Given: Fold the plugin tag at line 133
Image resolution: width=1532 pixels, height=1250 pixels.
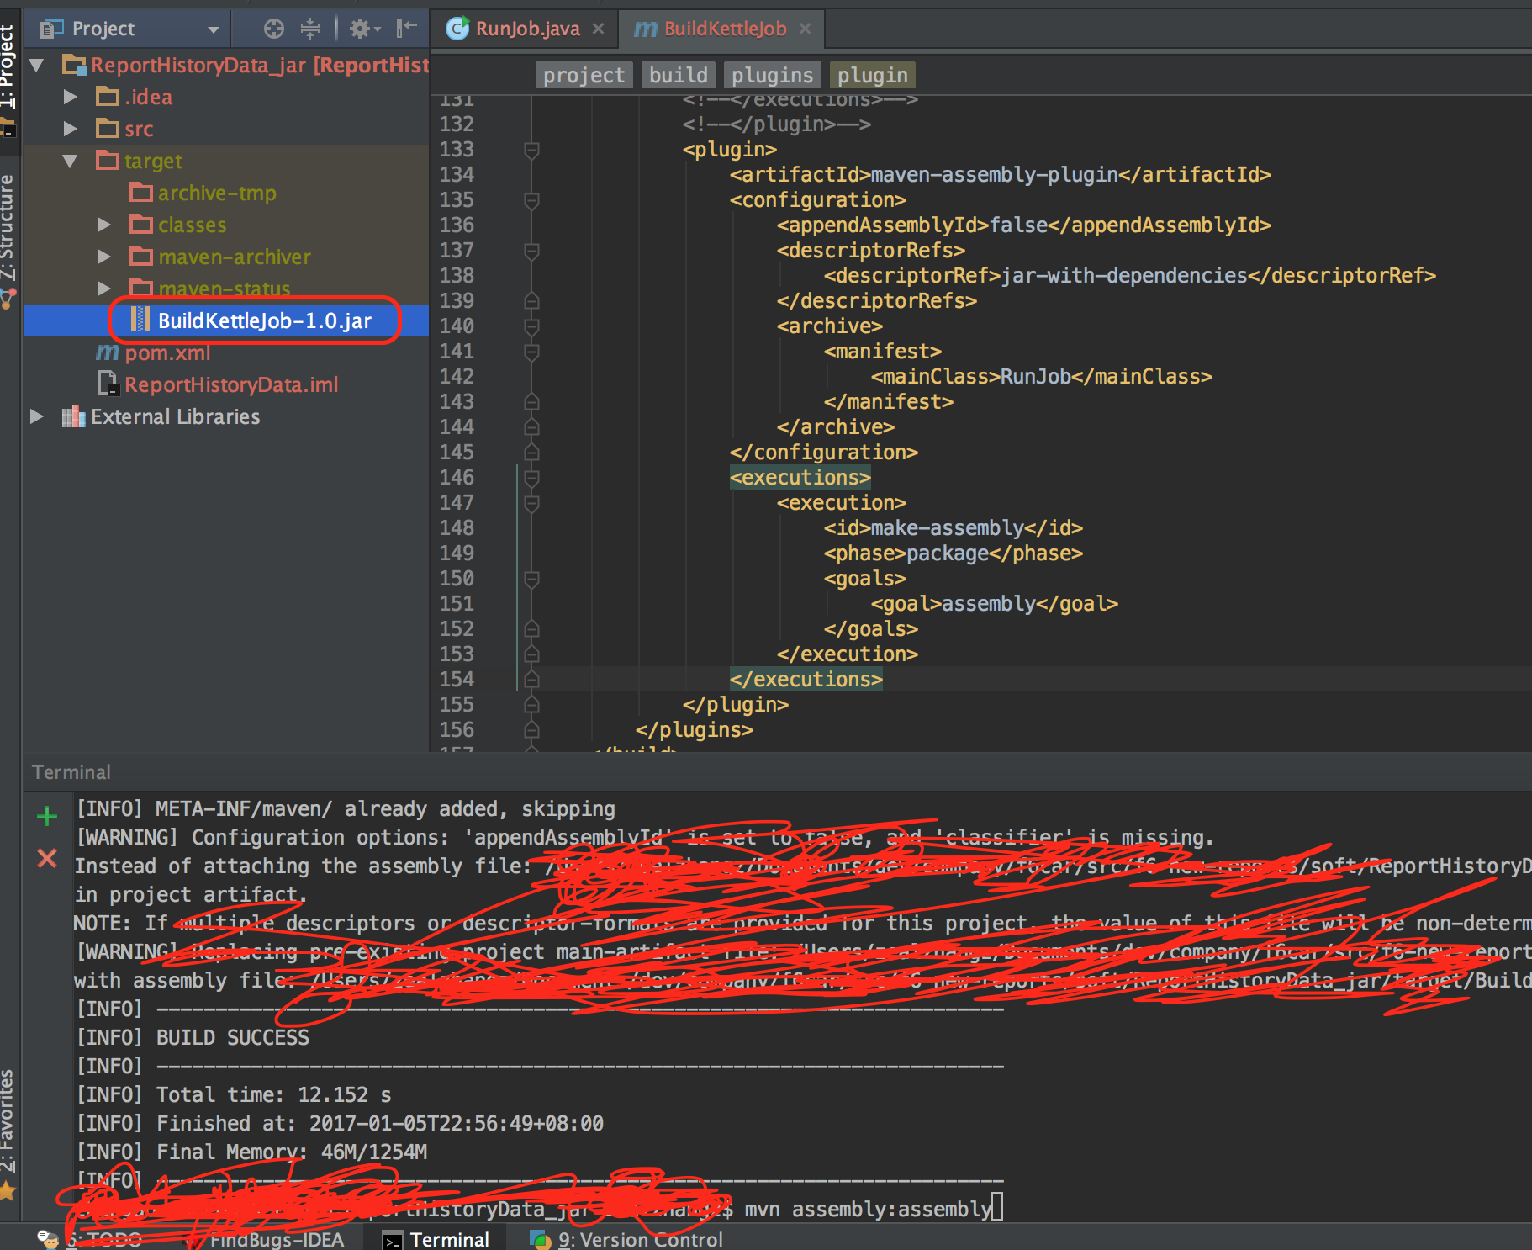Looking at the screenshot, I should click(531, 150).
